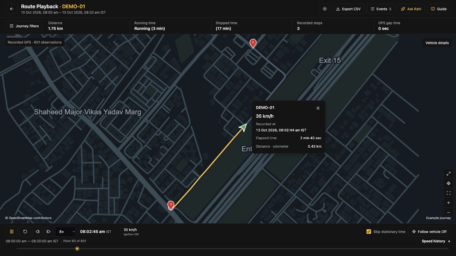The height and width of the screenshot is (256, 456).
Task: Toggle Follow vehicle Off button
Action: tap(429, 232)
